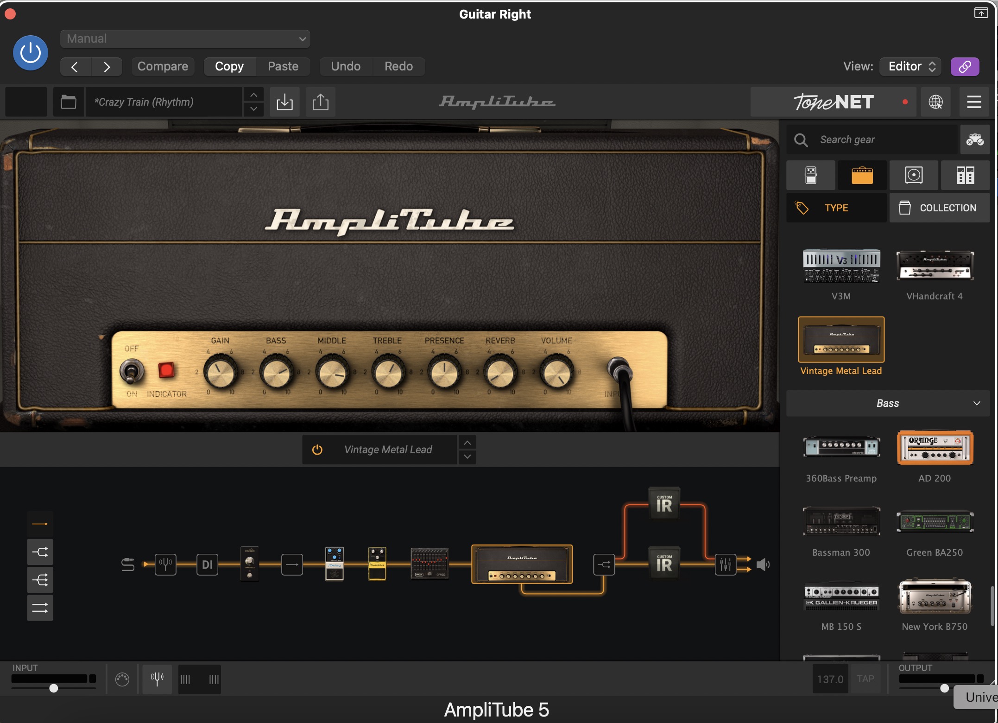
Task: Step to next preset with down chevron
Action: click(x=253, y=109)
